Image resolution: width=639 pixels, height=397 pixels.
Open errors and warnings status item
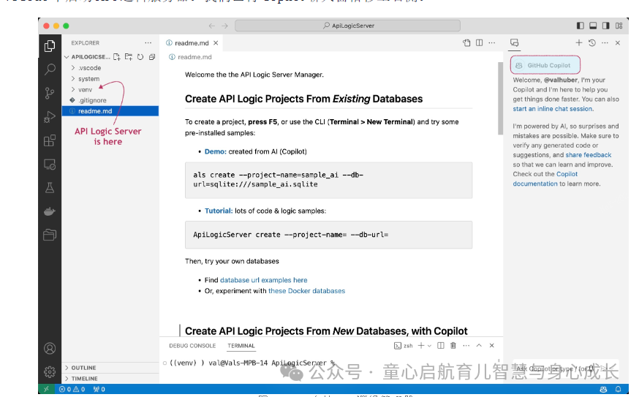[72, 389]
